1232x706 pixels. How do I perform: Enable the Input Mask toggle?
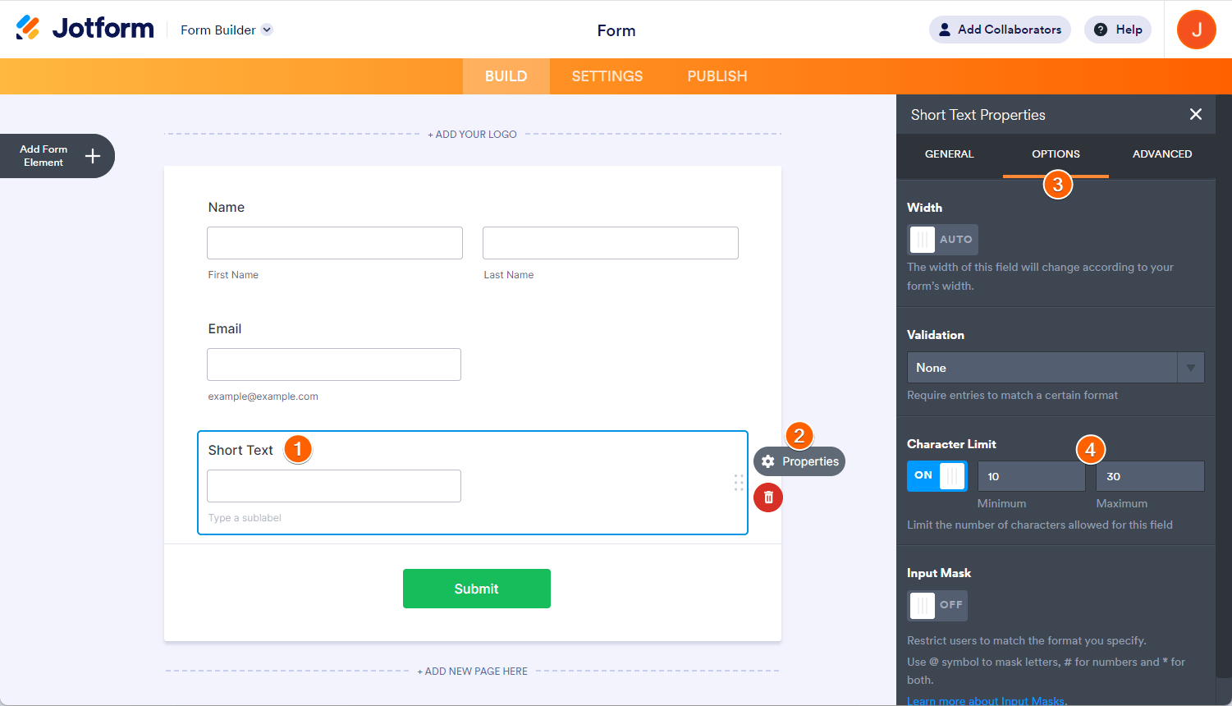[x=937, y=605]
